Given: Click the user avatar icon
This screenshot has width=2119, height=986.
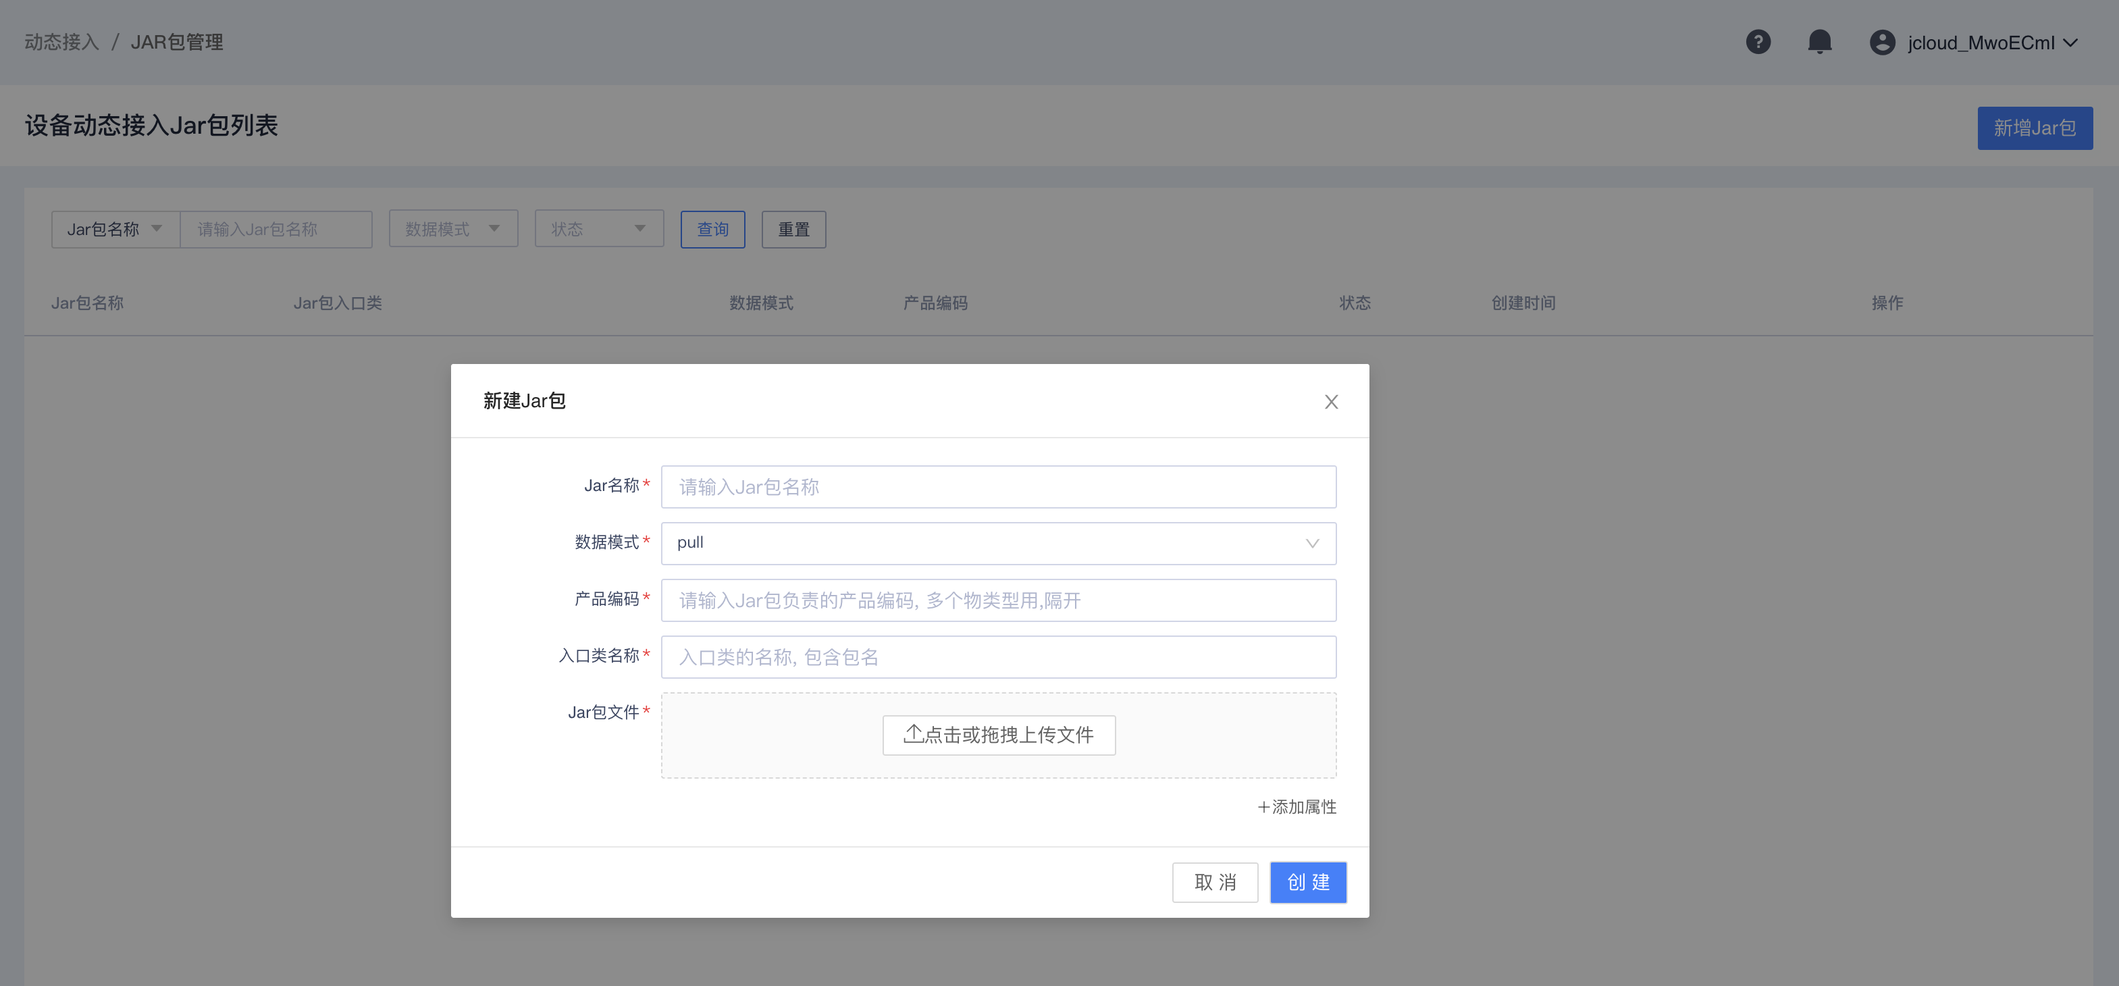Looking at the screenshot, I should coord(1882,42).
